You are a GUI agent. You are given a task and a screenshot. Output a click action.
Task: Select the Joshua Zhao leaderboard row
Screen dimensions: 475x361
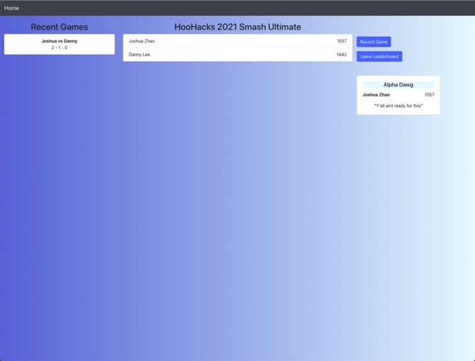(x=237, y=41)
